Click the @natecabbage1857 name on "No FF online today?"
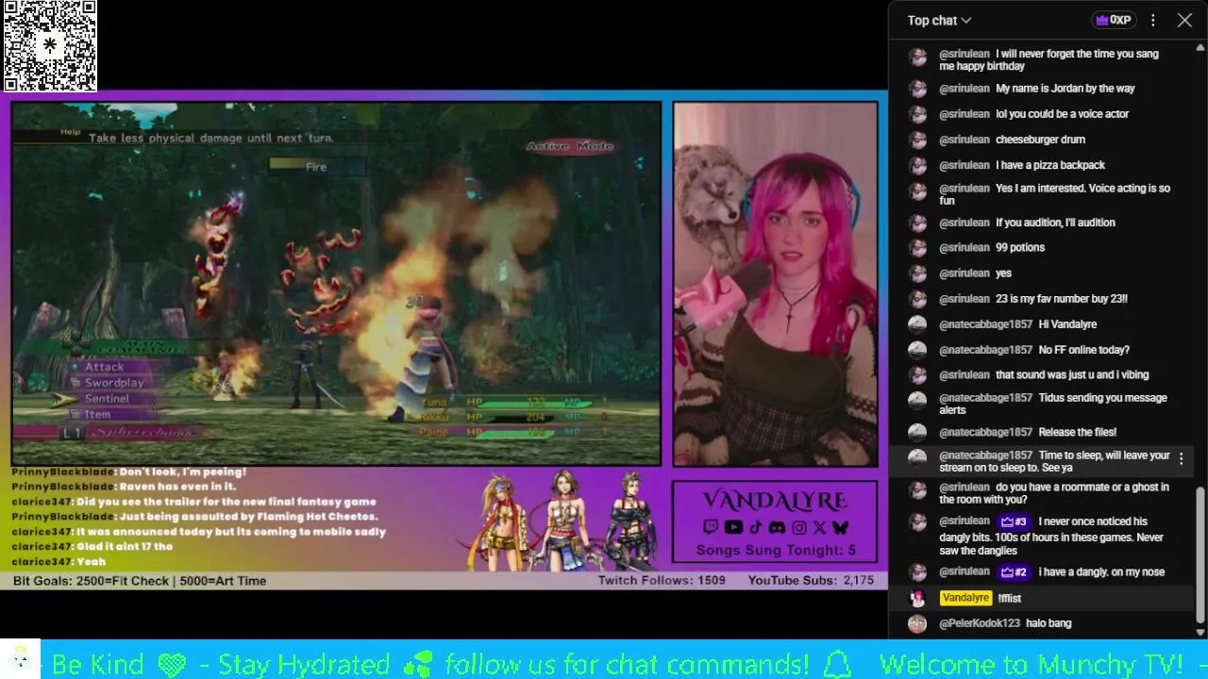This screenshot has height=679, width=1208. 985,350
